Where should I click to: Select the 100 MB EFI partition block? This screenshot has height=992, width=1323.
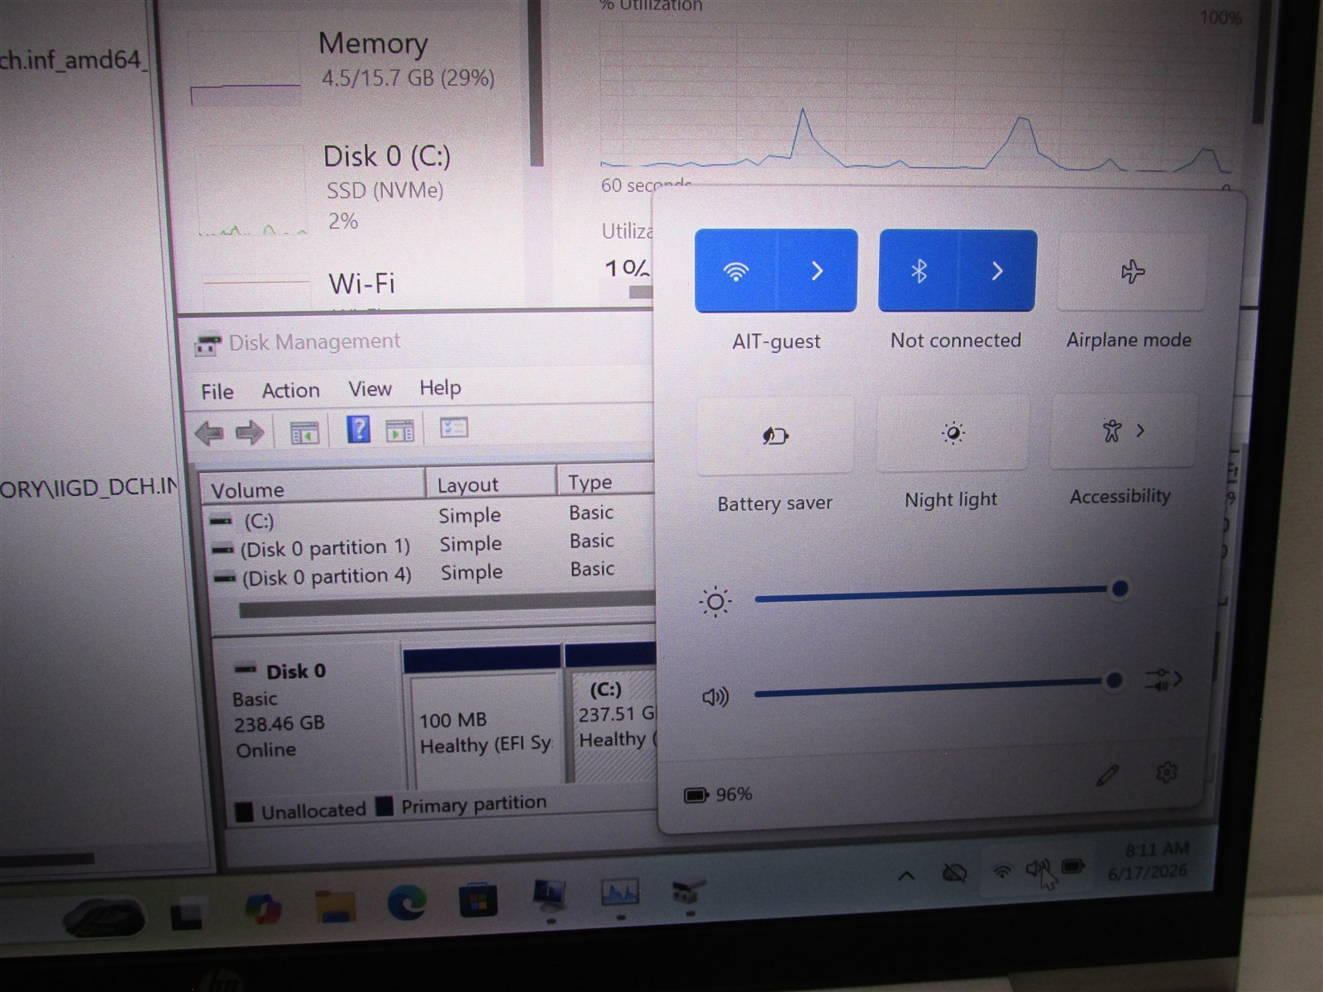point(483,718)
